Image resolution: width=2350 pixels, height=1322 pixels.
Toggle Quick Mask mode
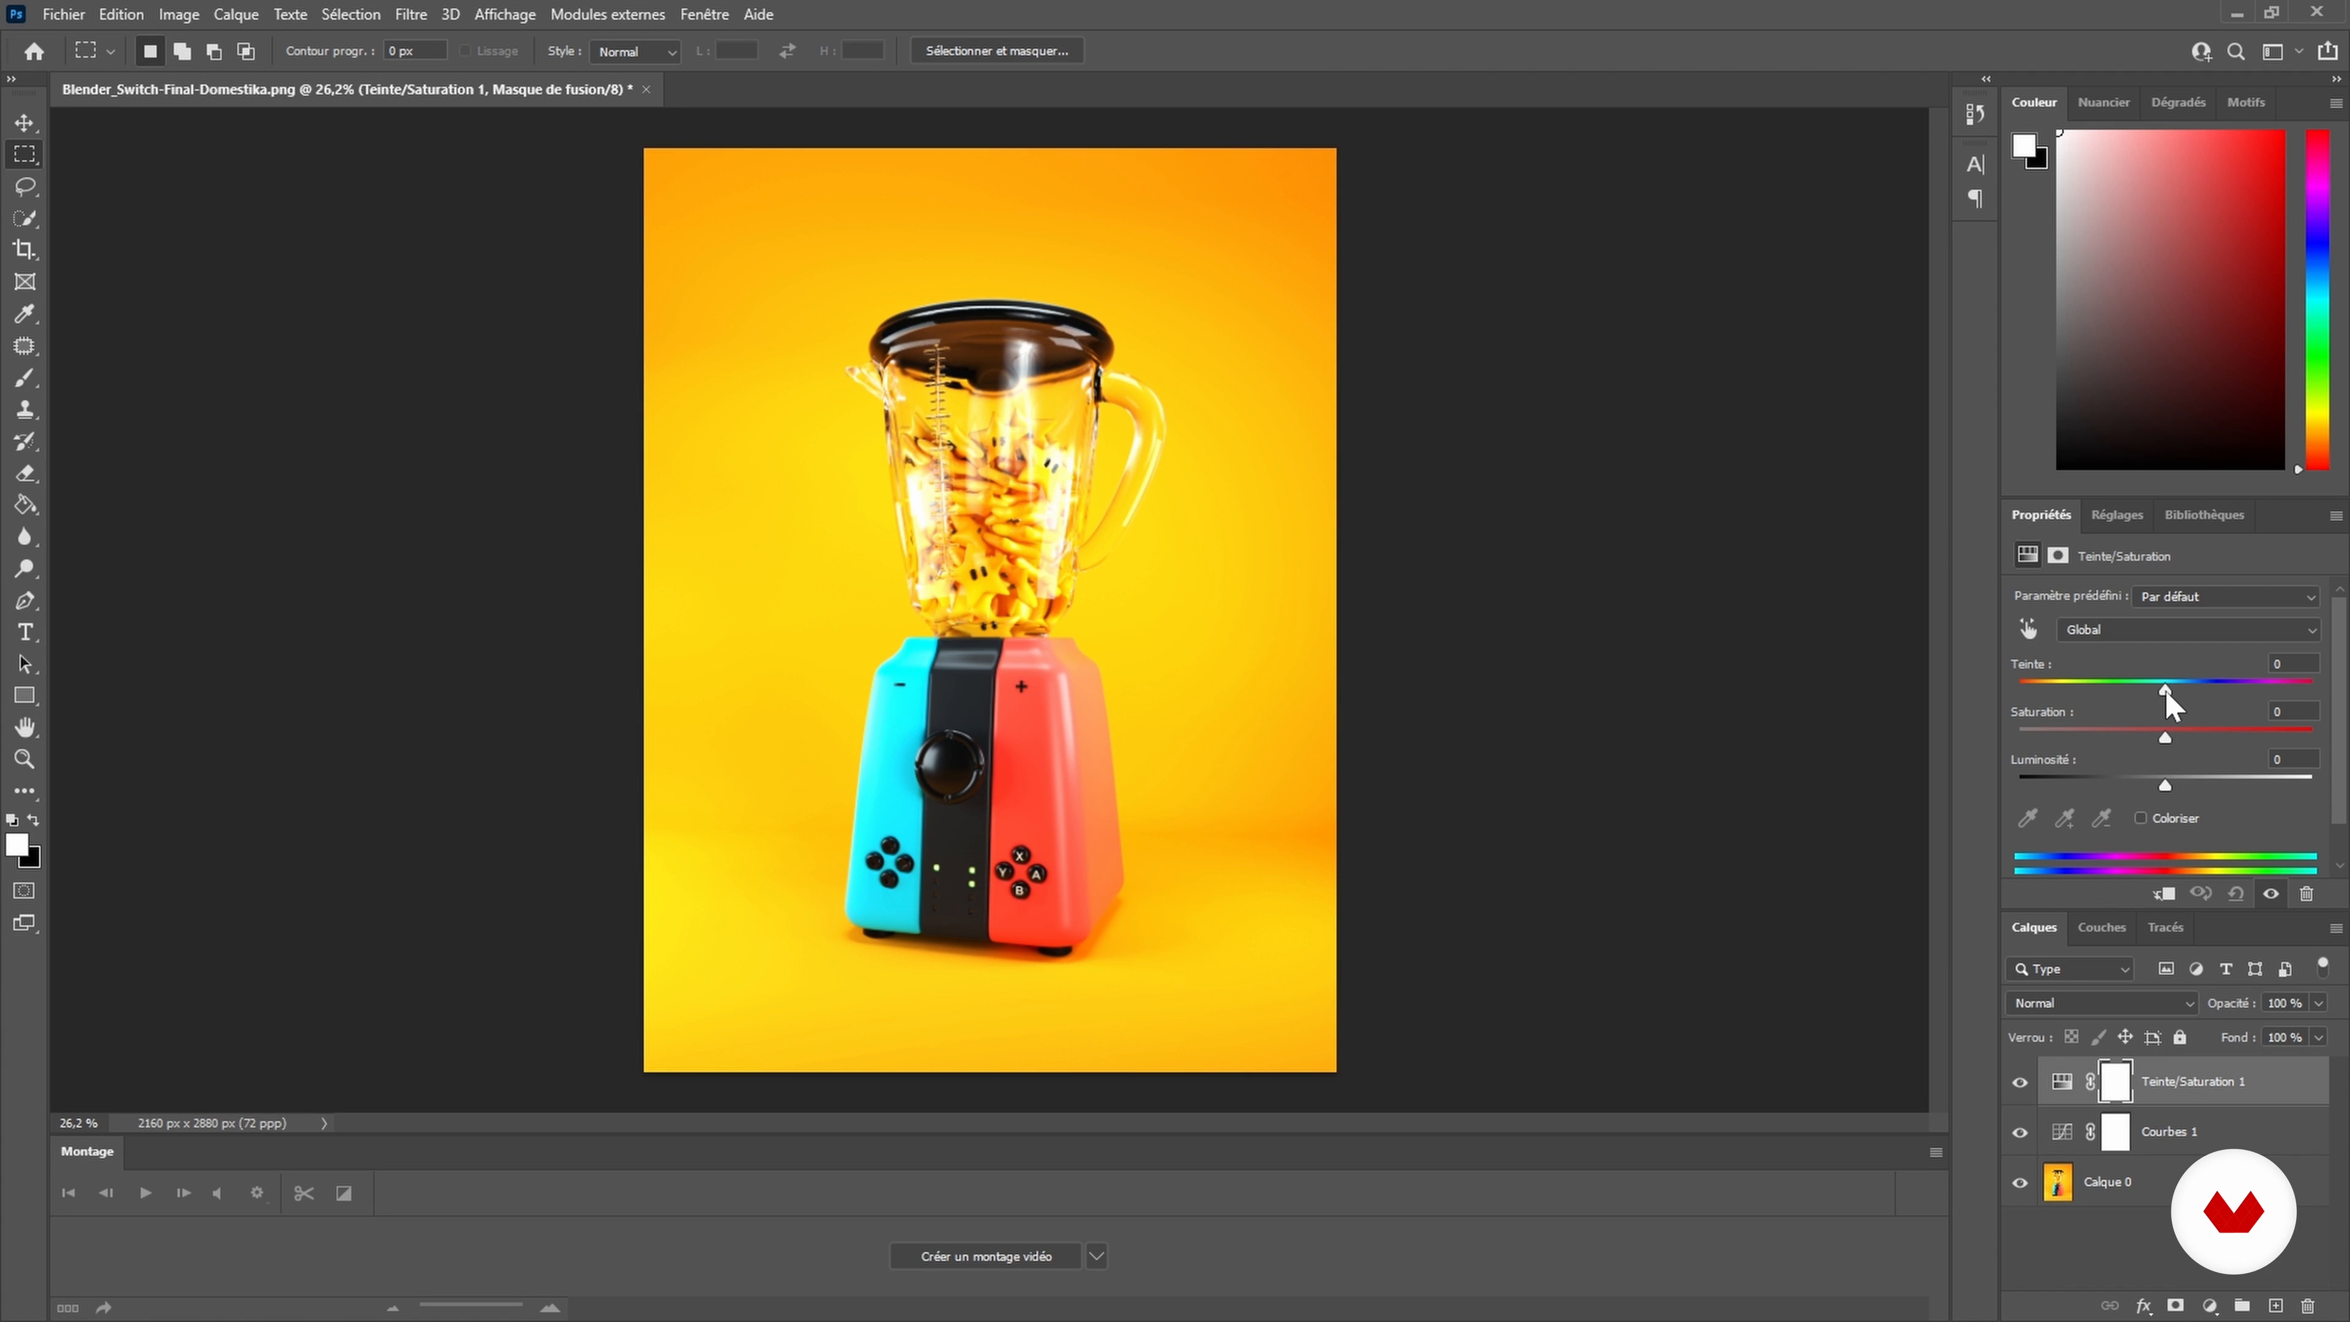(24, 891)
